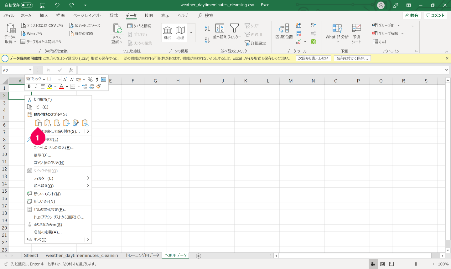The width and height of the screenshot is (451, 269).
Task: Click the Save icon in title bar
Action: [x=43, y=5]
